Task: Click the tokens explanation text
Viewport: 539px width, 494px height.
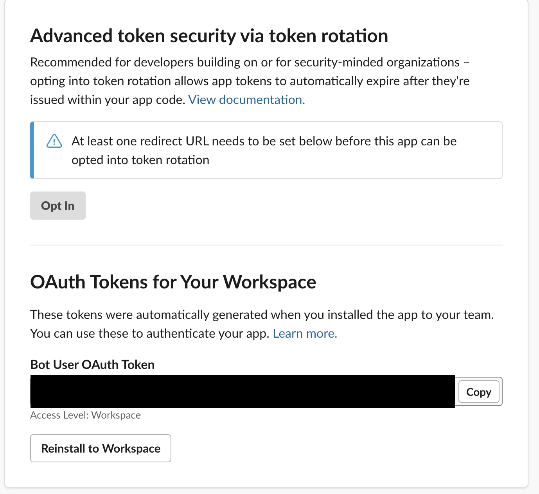Action: (x=262, y=324)
